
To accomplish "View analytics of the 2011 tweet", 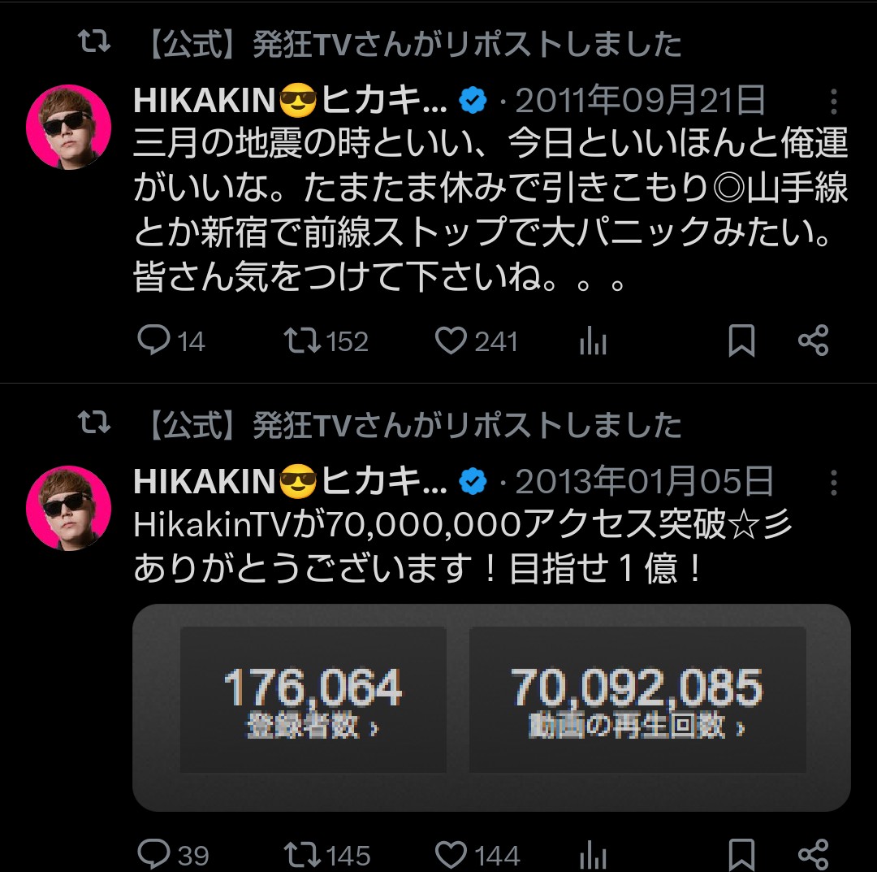I will (x=594, y=342).
